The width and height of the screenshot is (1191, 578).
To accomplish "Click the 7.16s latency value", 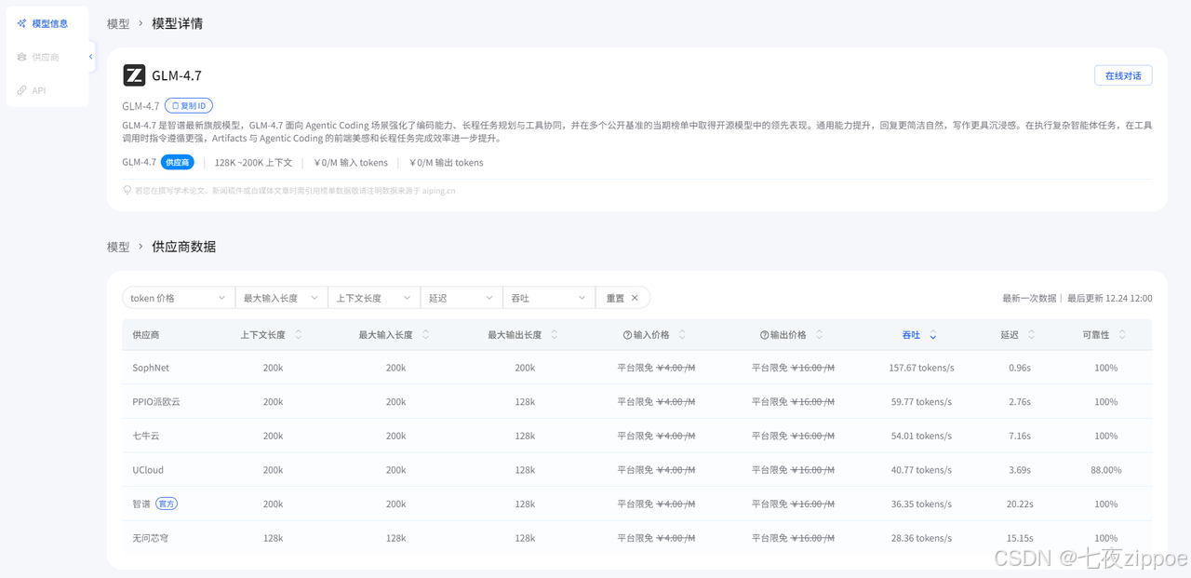I will 1020,436.
